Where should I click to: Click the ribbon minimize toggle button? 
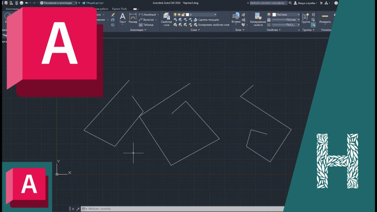click(135, 9)
